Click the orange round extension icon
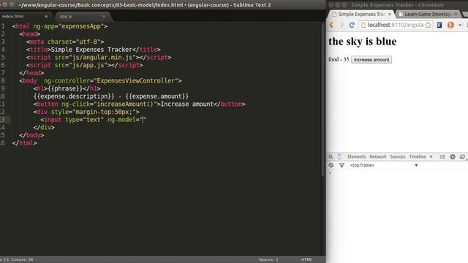 point(450,25)
